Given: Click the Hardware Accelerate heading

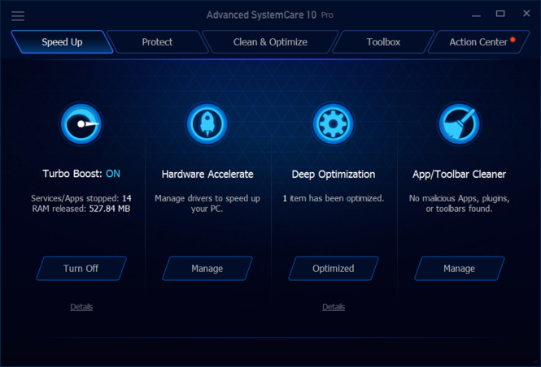Looking at the screenshot, I should [x=207, y=175].
